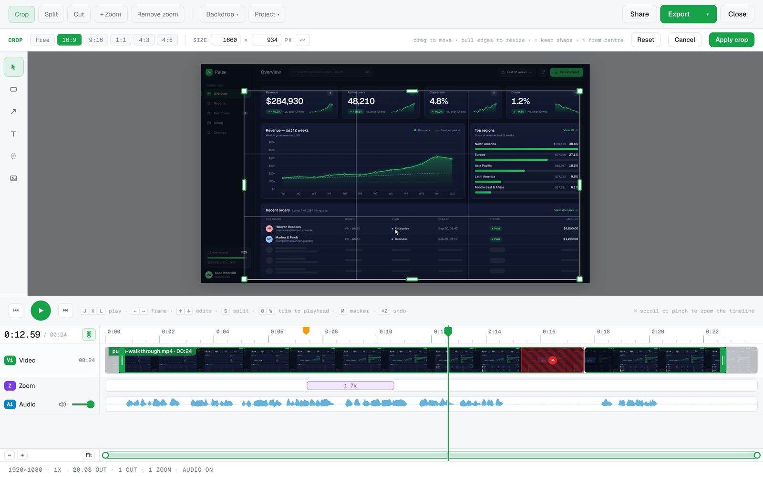Swap crop width and height

tap(302, 40)
